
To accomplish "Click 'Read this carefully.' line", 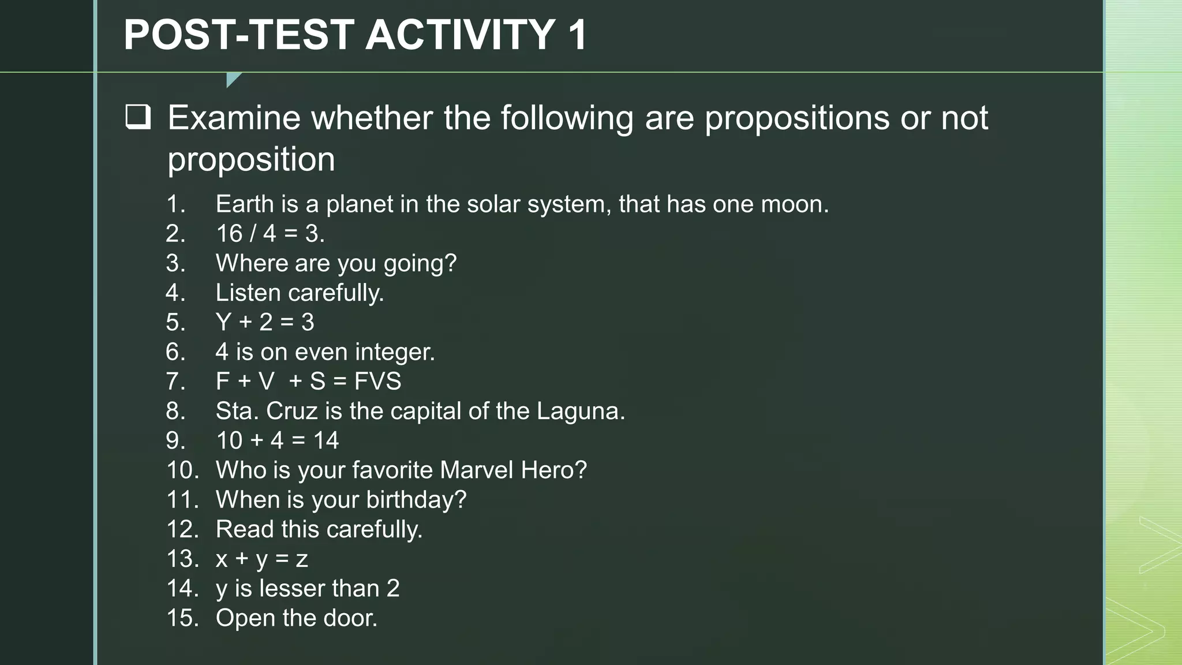I will pos(319,529).
